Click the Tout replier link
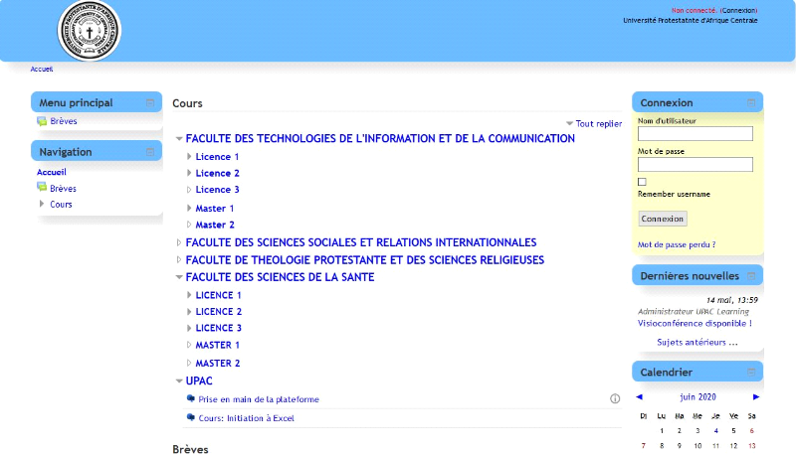796x457 pixels. (599, 123)
